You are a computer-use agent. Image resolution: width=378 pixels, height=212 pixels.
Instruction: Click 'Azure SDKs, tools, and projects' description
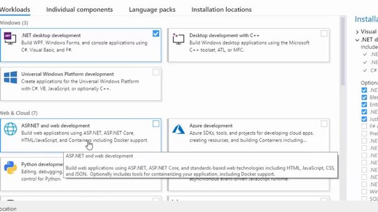251,137
